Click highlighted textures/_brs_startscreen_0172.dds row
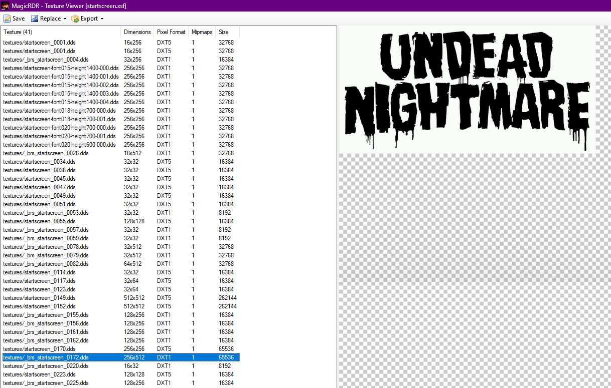This screenshot has width=611, height=388. click(120, 357)
